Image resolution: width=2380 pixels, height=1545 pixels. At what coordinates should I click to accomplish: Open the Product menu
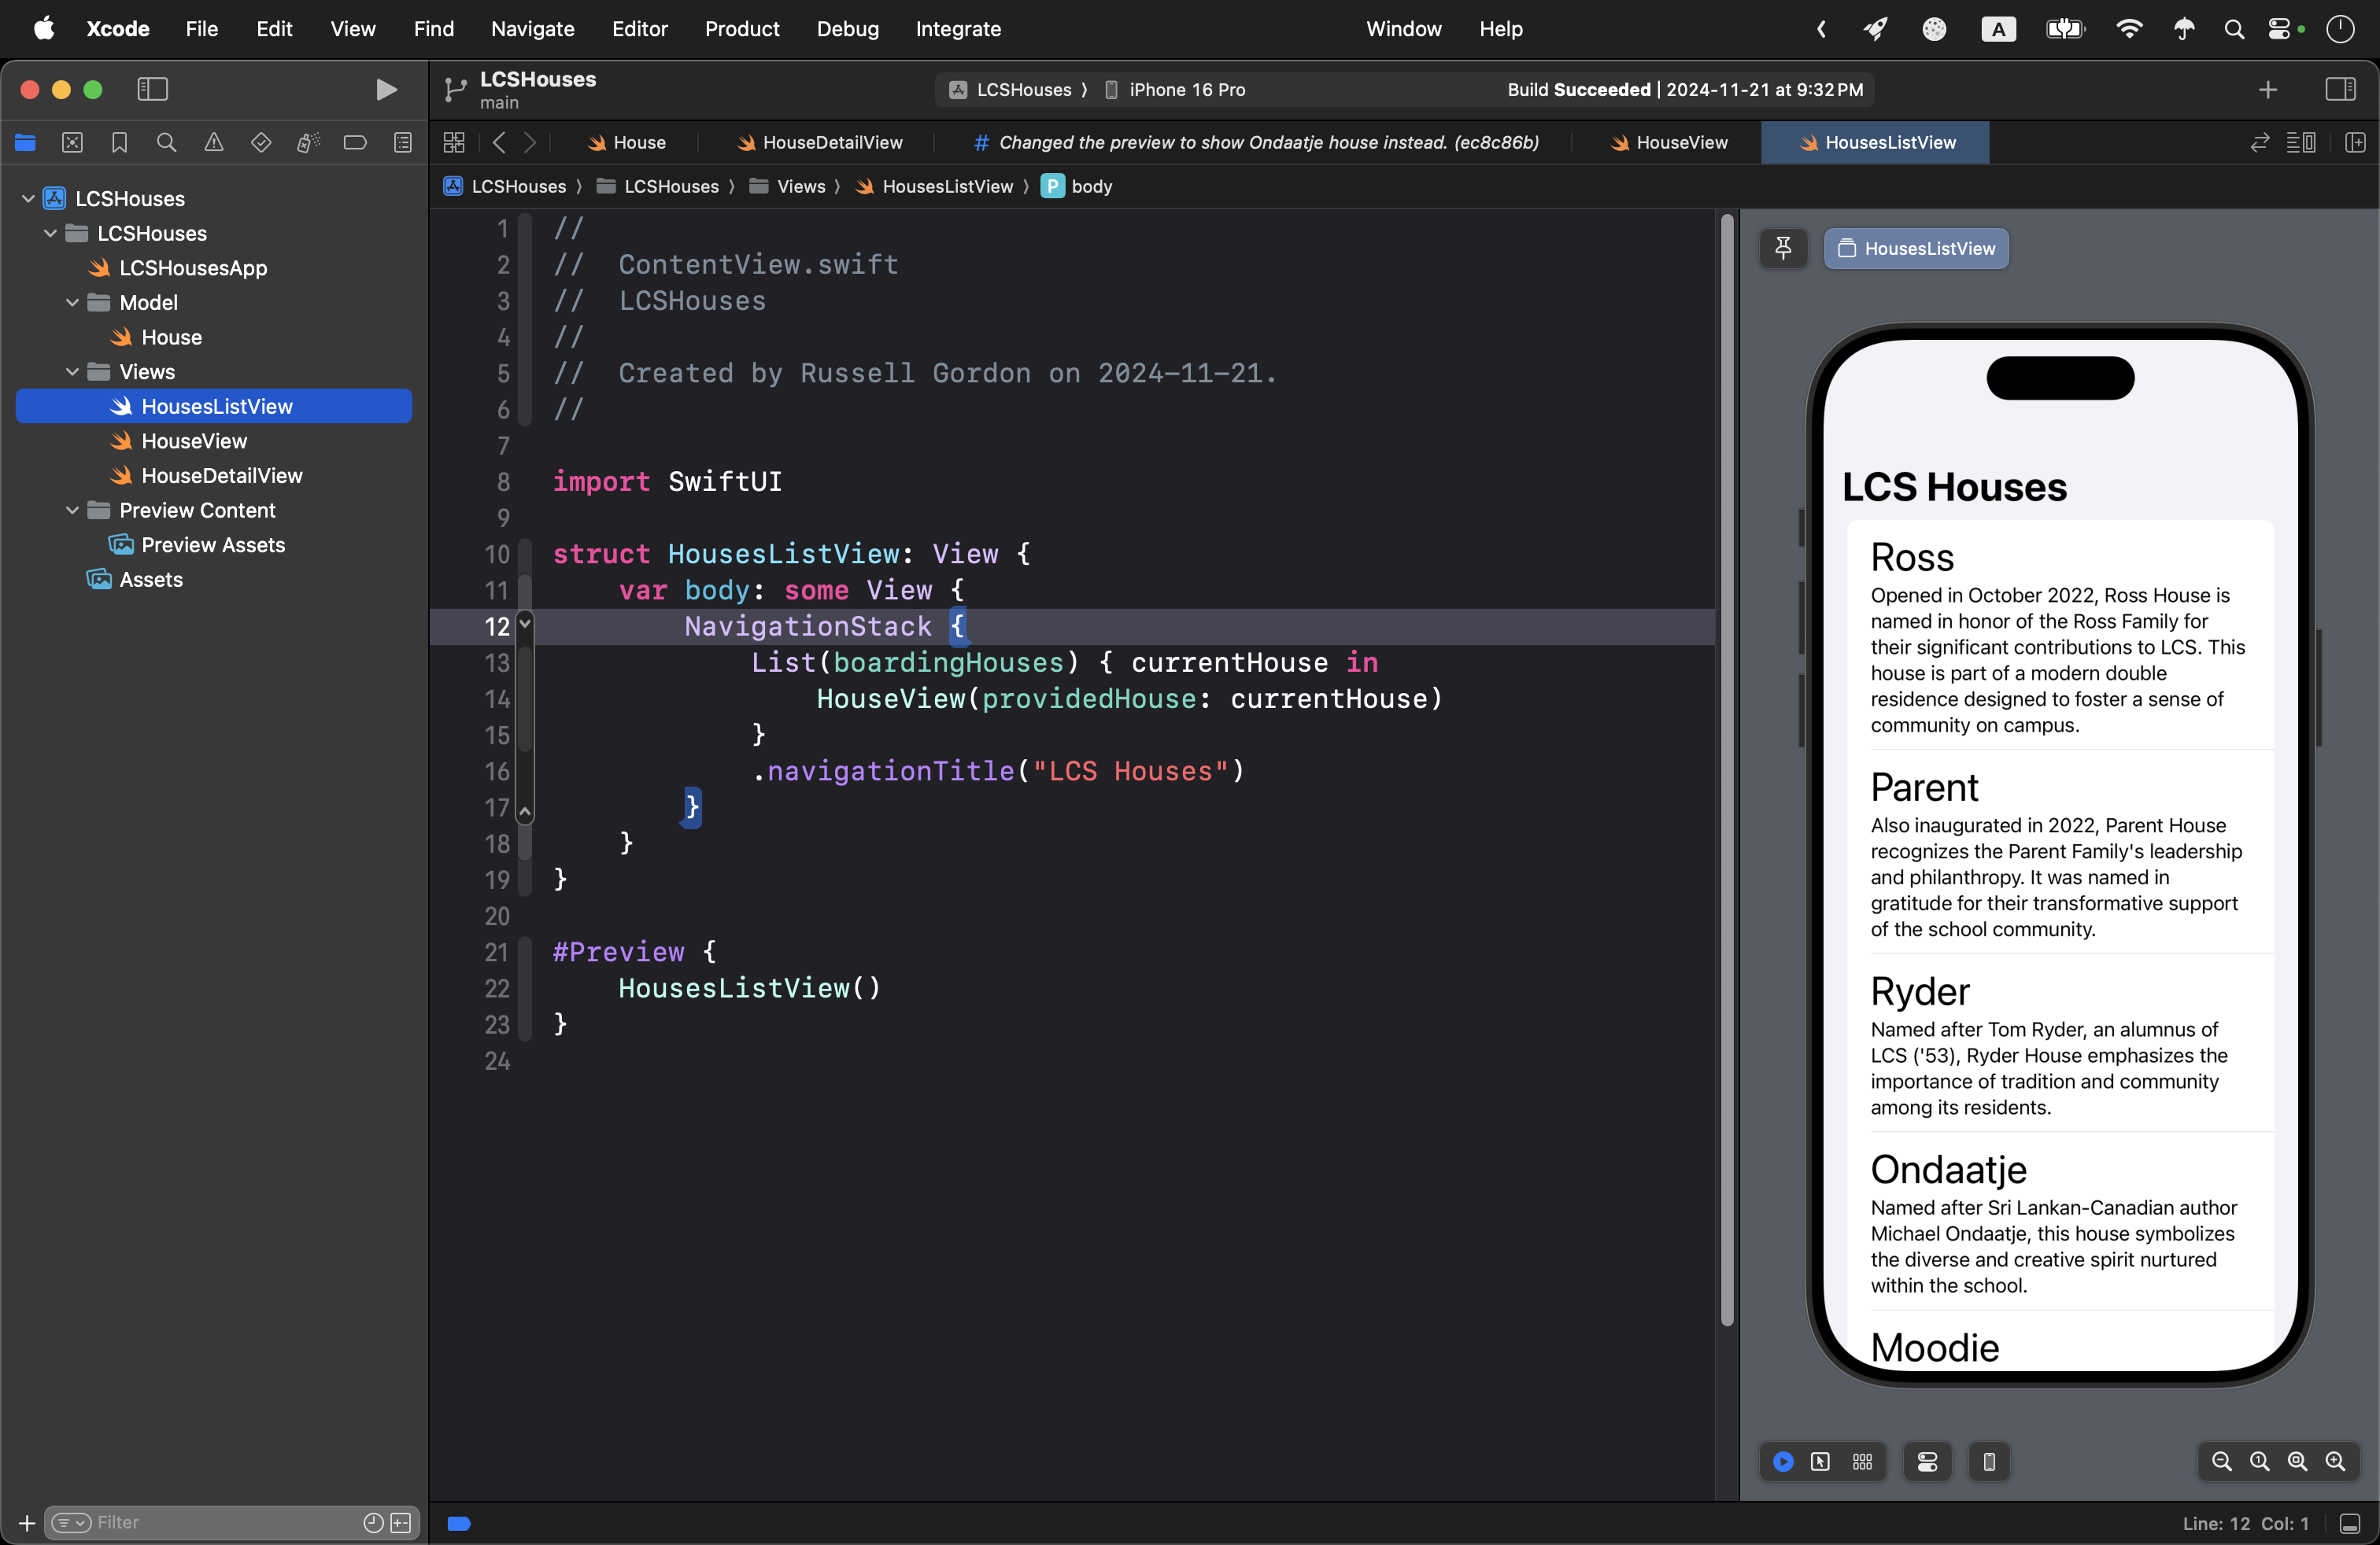tap(741, 29)
